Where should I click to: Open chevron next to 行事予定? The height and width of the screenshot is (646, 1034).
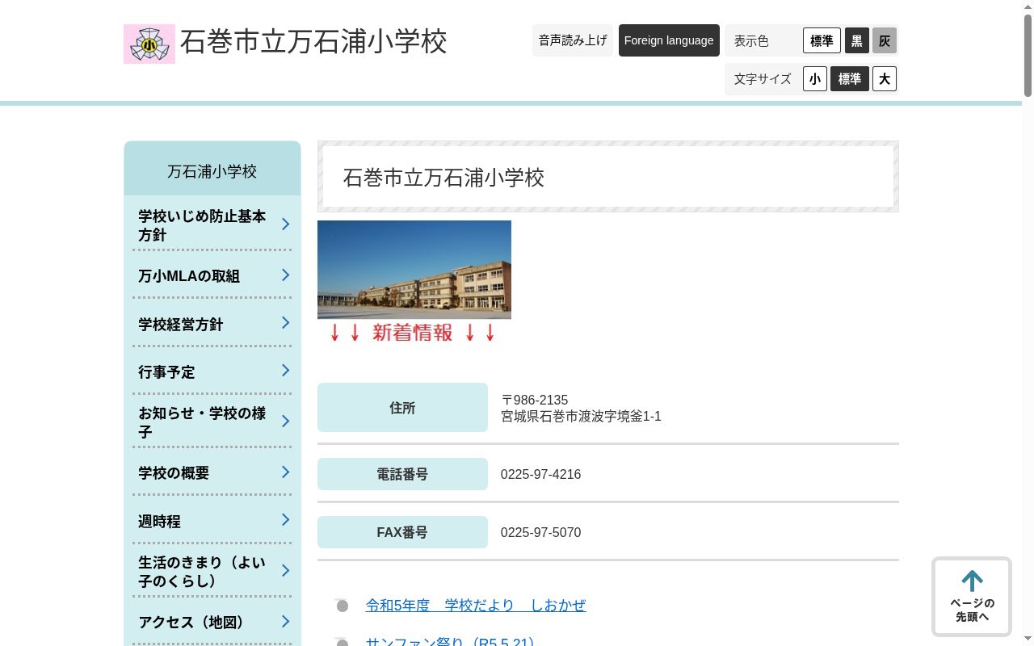[x=285, y=371]
